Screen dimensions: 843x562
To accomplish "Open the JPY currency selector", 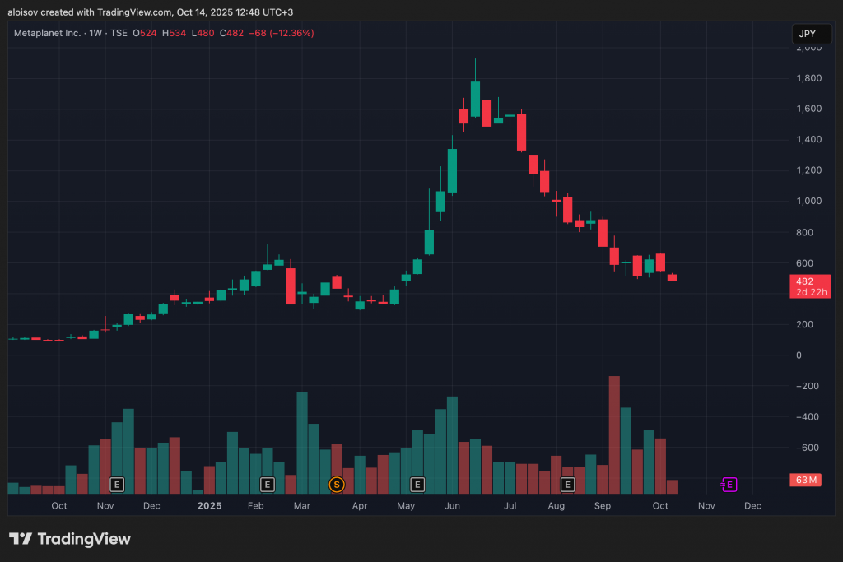I will 812,34.
